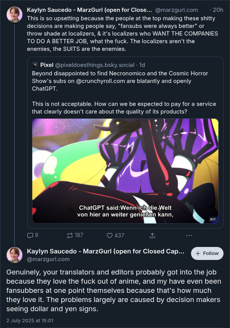Click the 2 July 2025 at 15:01 timestamp

[30, 320]
